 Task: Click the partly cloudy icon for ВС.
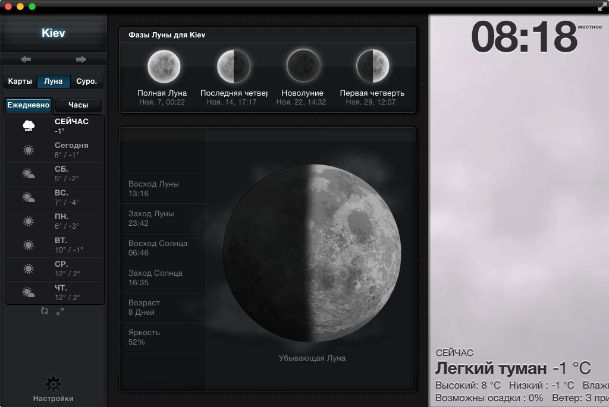tap(29, 197)
